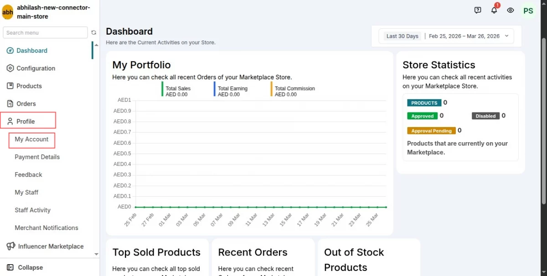Go to Payment Details

point(37,157)
